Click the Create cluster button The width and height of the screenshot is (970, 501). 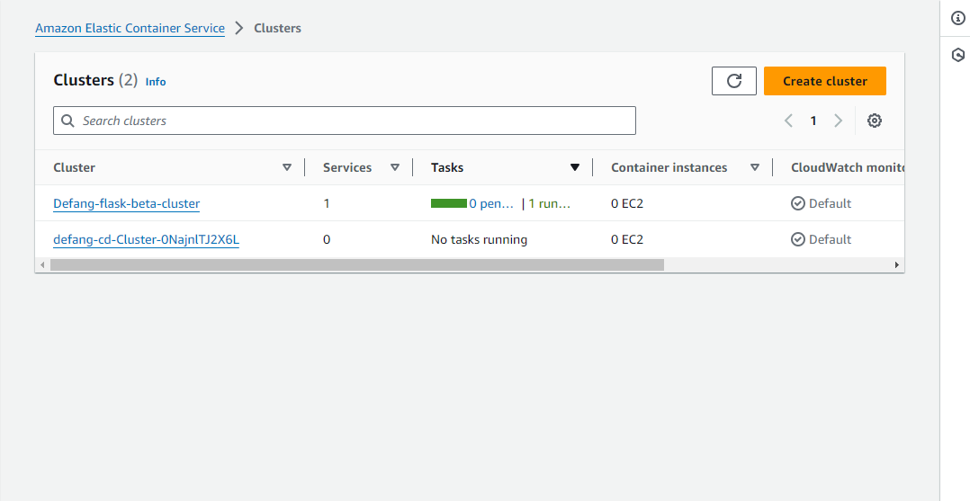pyautogui.click(x=824, y=81)
